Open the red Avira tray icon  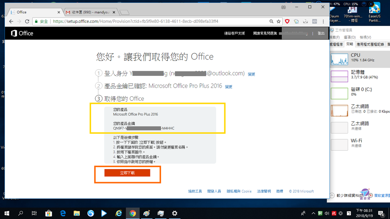[x=334, y=213]
